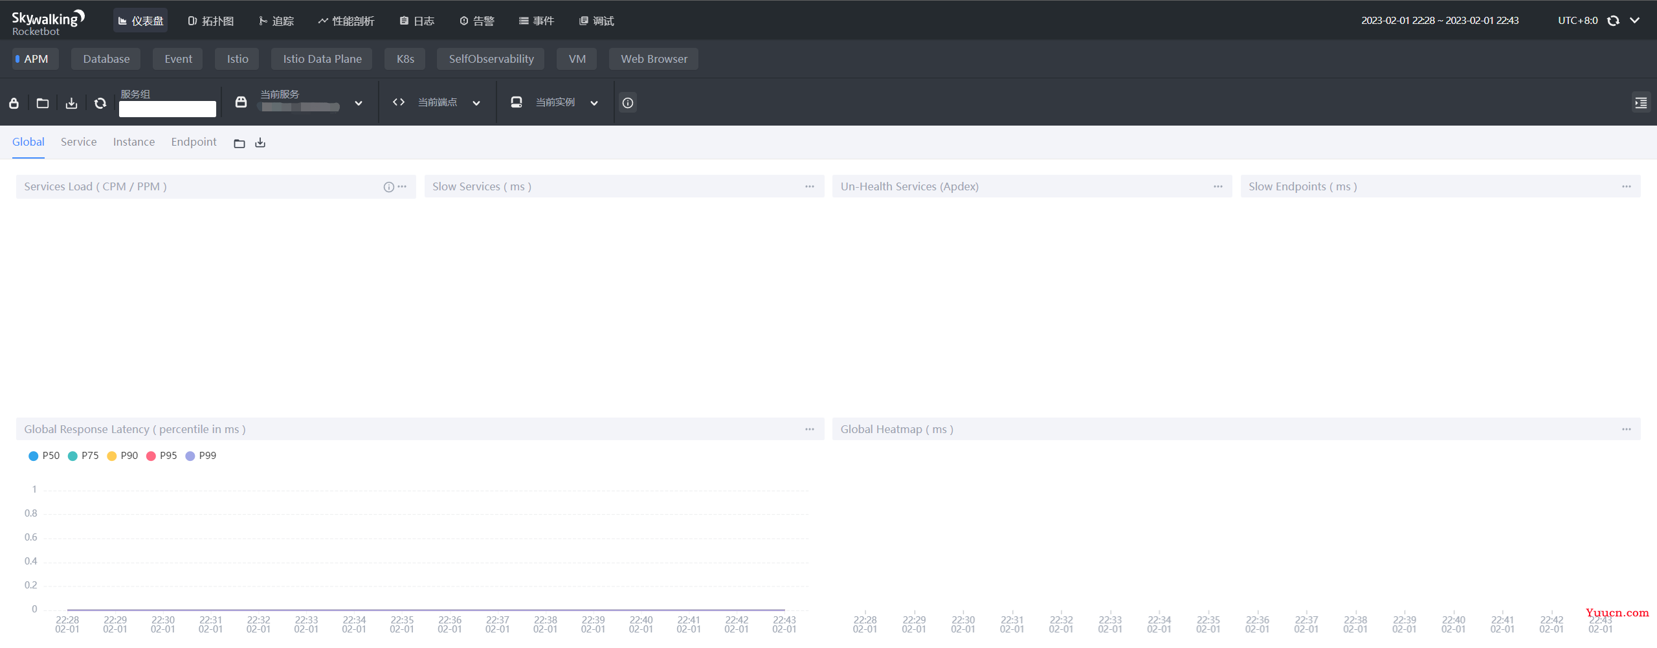Open the 日志 log page

pos(417,21)
